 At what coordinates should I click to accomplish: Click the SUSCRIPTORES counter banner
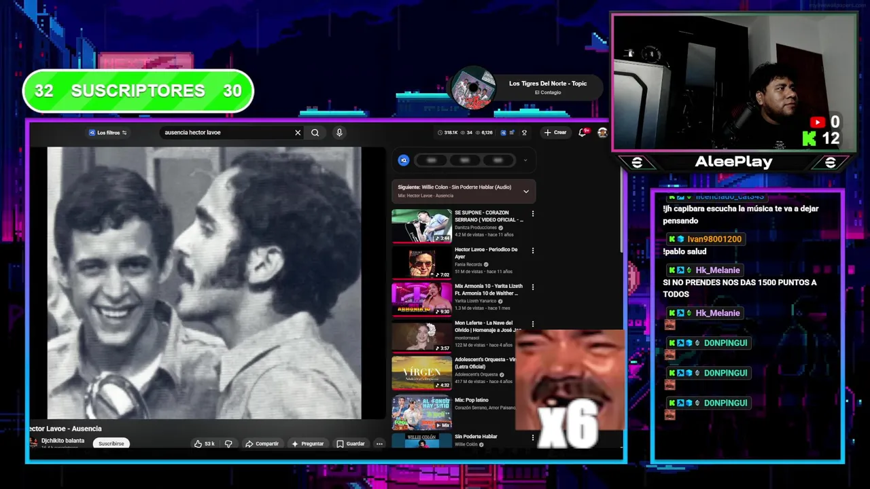138,91
